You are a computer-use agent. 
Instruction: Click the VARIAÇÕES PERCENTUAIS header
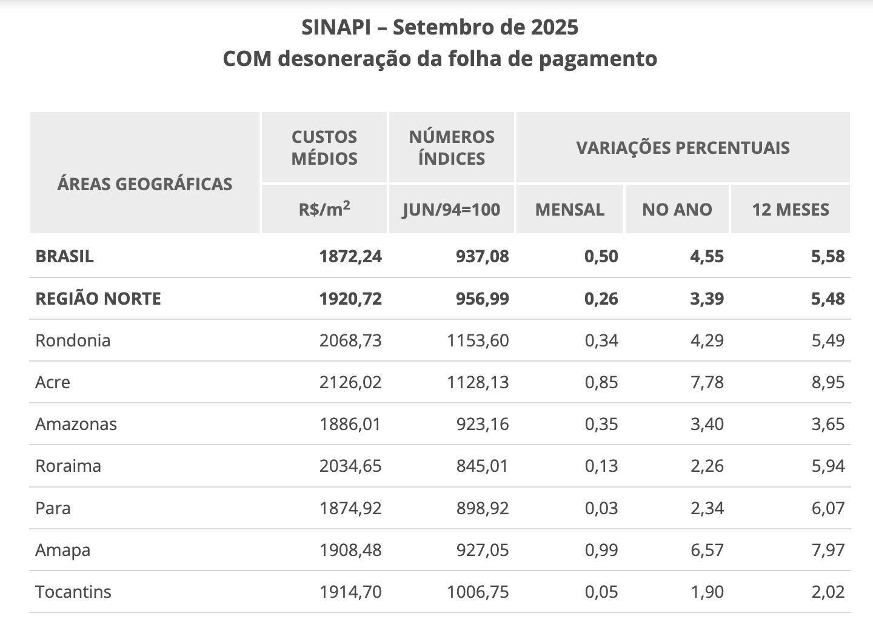pyautogui.click(x=683, y=148)
